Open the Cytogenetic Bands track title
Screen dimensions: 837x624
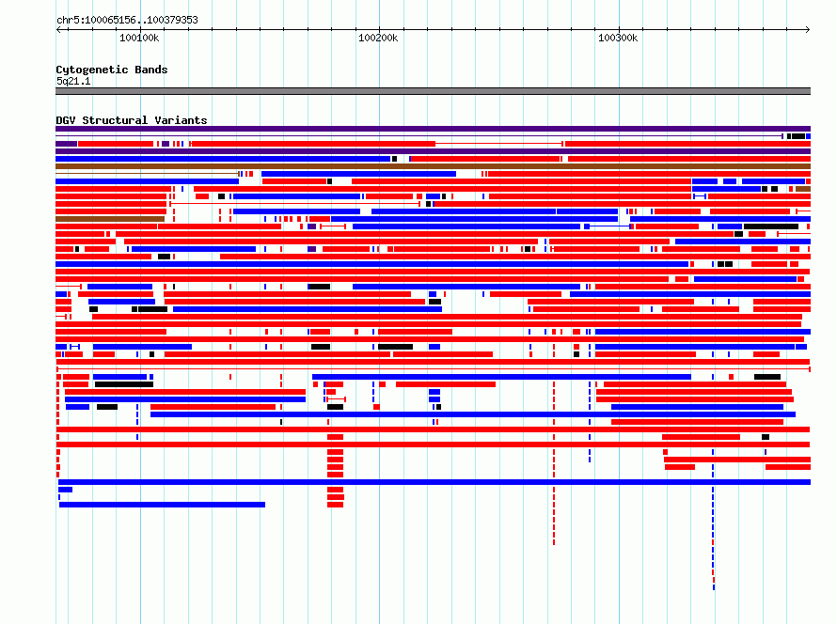tap(112, 70)
